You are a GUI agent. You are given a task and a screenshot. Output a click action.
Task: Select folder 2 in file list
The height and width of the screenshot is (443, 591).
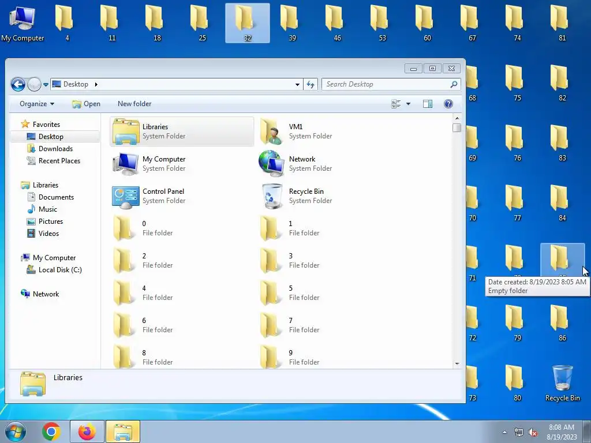pyautogui.click(x=182, y=260)
